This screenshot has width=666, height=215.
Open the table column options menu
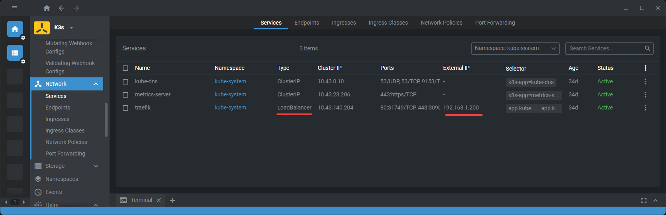coord(645,68)
